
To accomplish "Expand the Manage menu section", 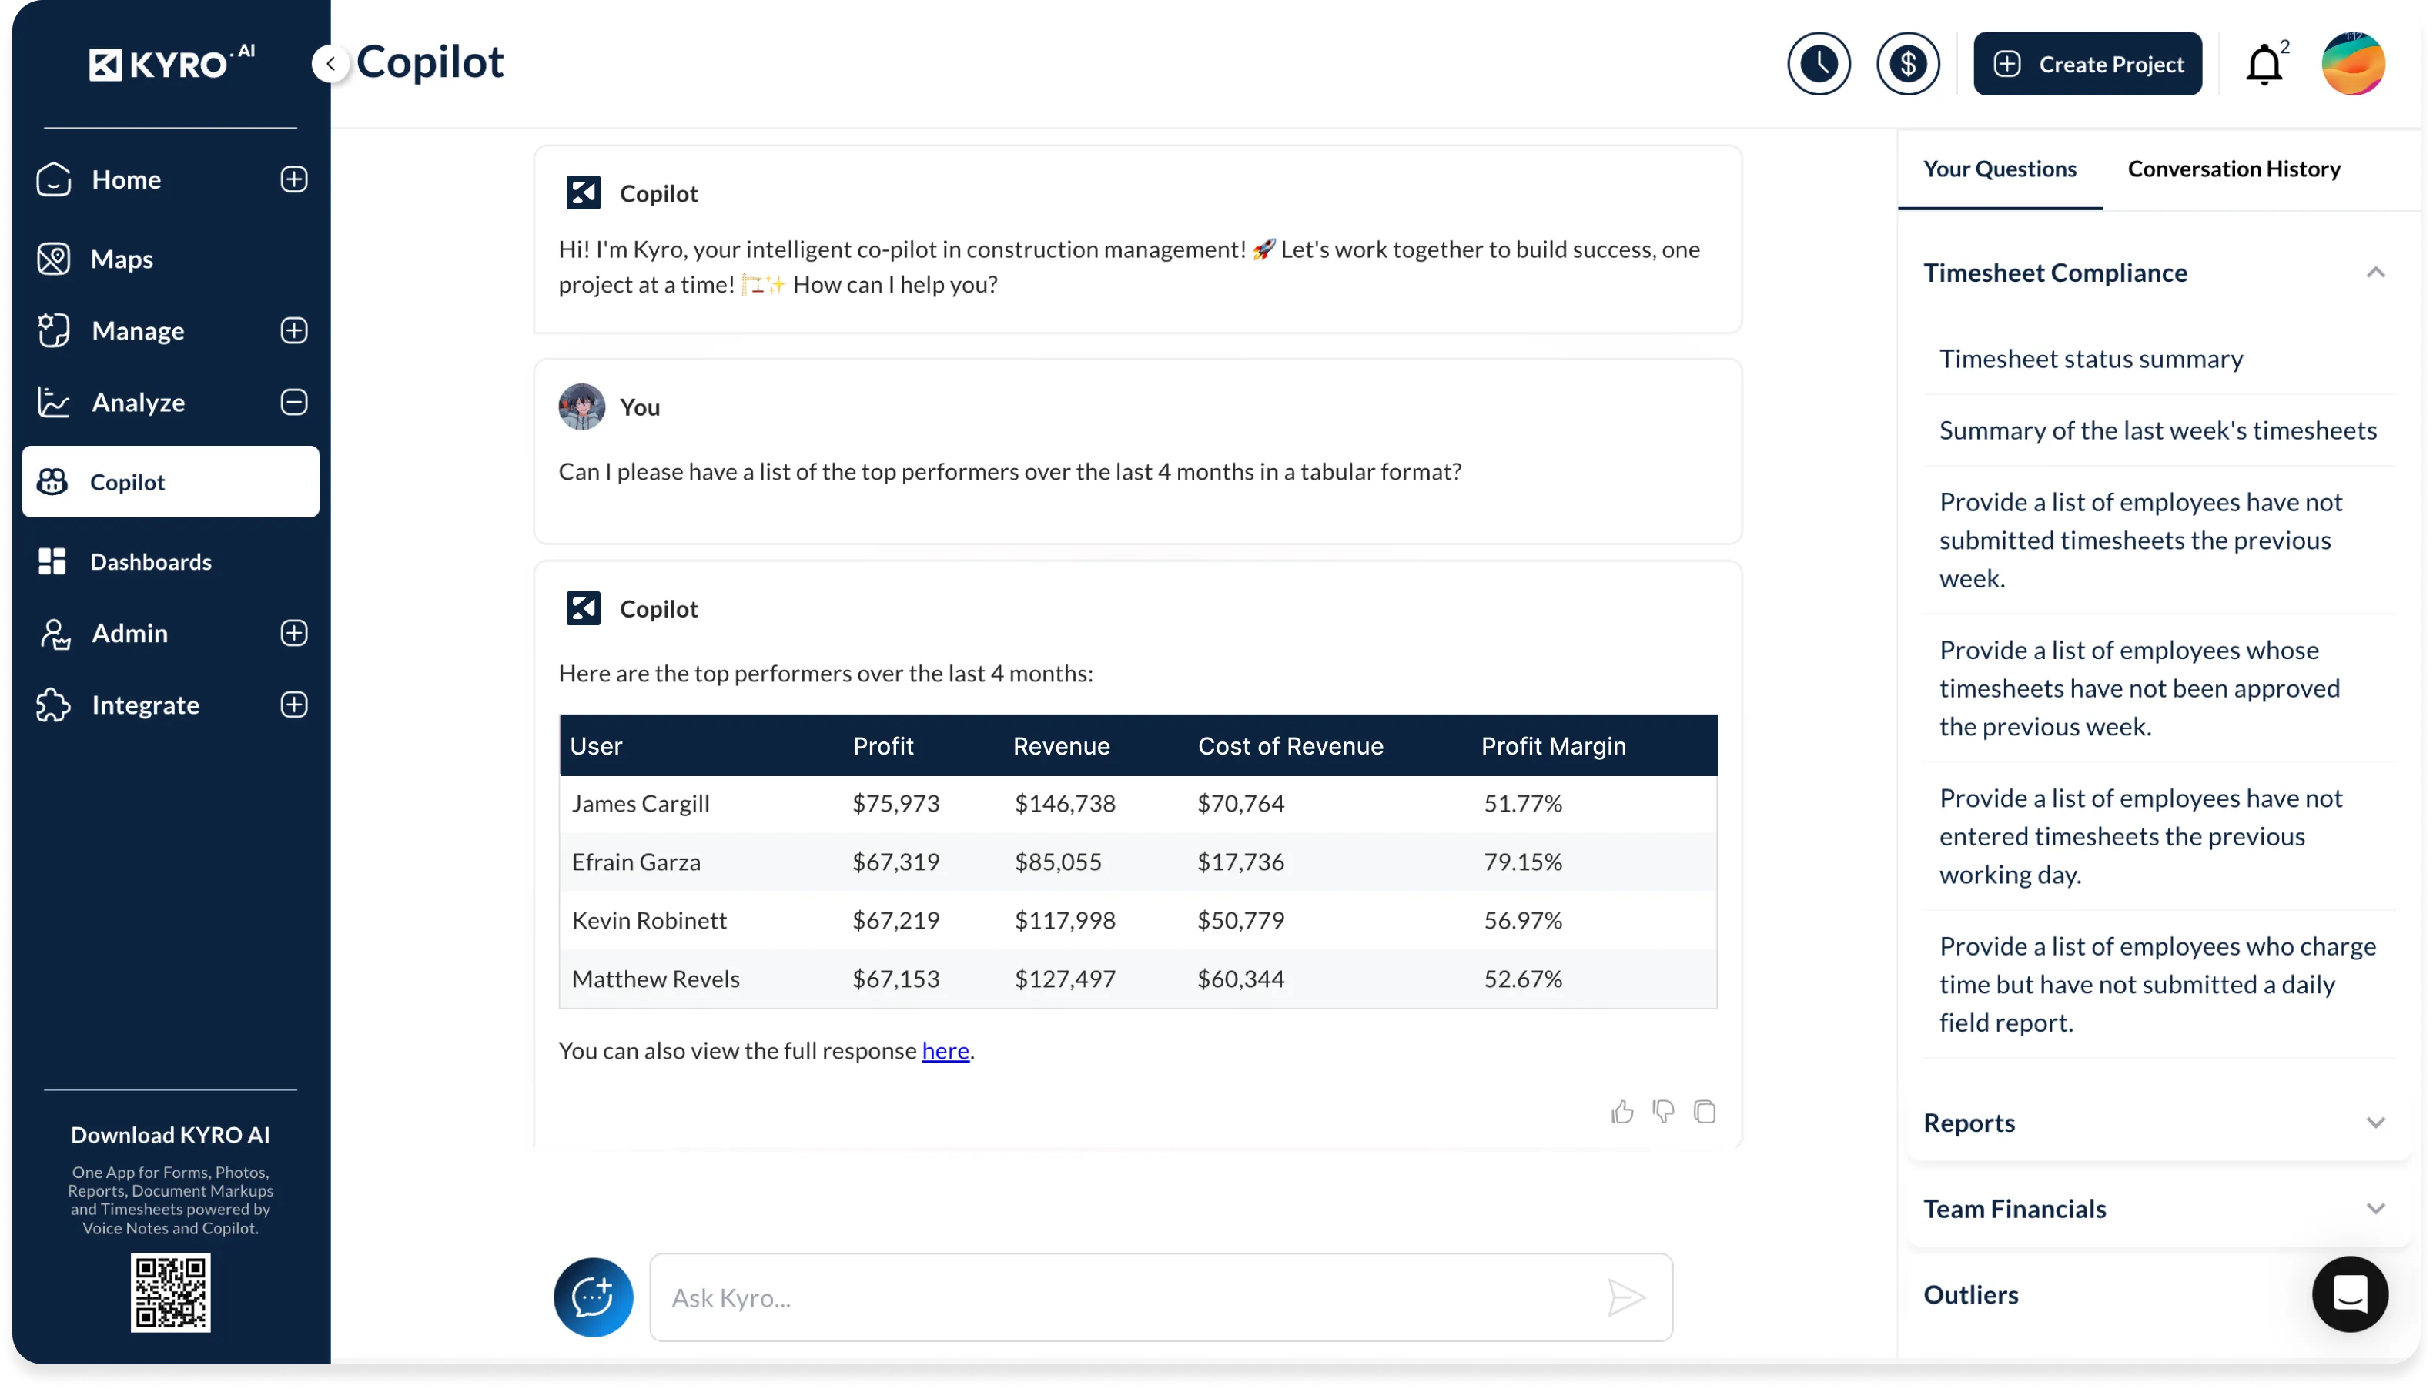I will tap(294, 331).
